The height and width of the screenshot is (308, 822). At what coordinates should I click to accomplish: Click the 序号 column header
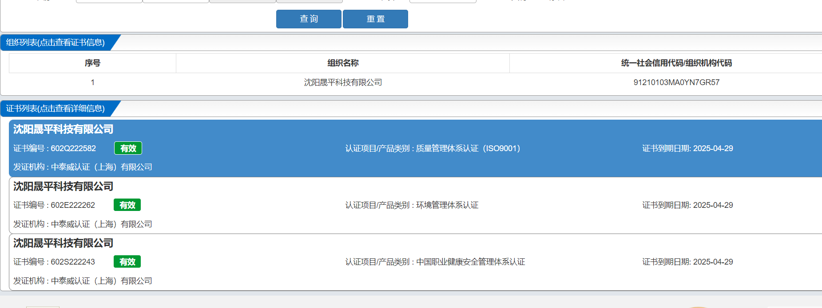[92, 63]
